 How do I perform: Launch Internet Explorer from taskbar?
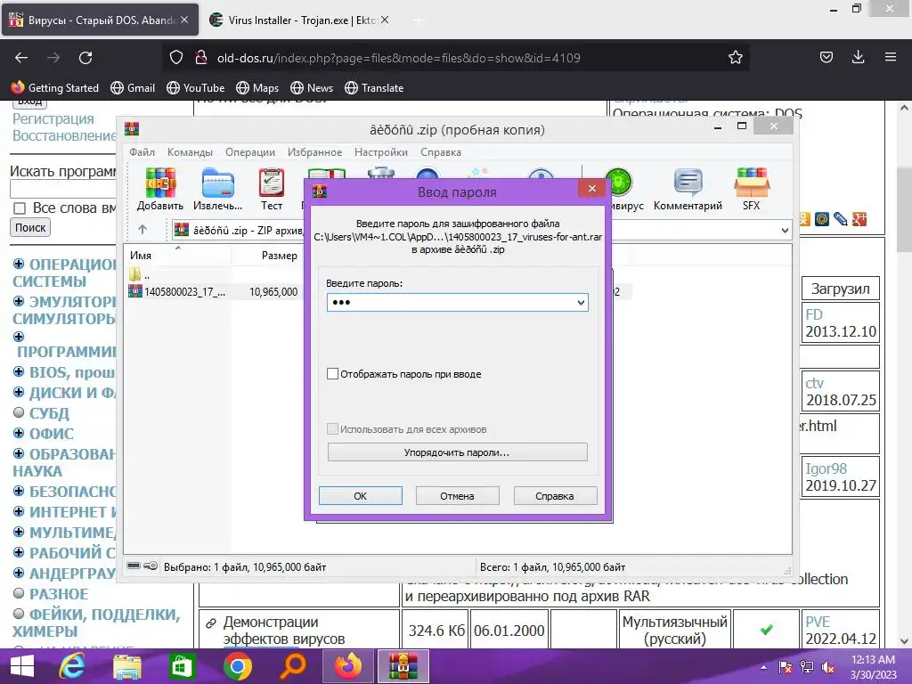71,666
